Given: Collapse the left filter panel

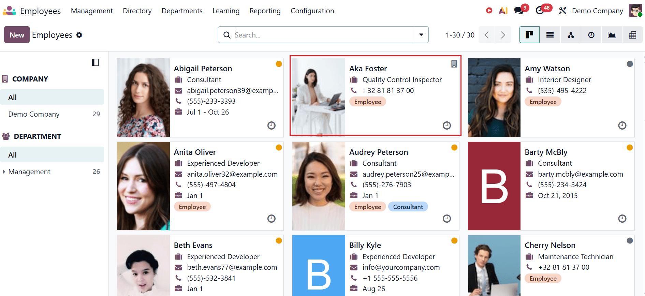Looking at the screenshot, I should pyautogui.click(x=95, y=62).
